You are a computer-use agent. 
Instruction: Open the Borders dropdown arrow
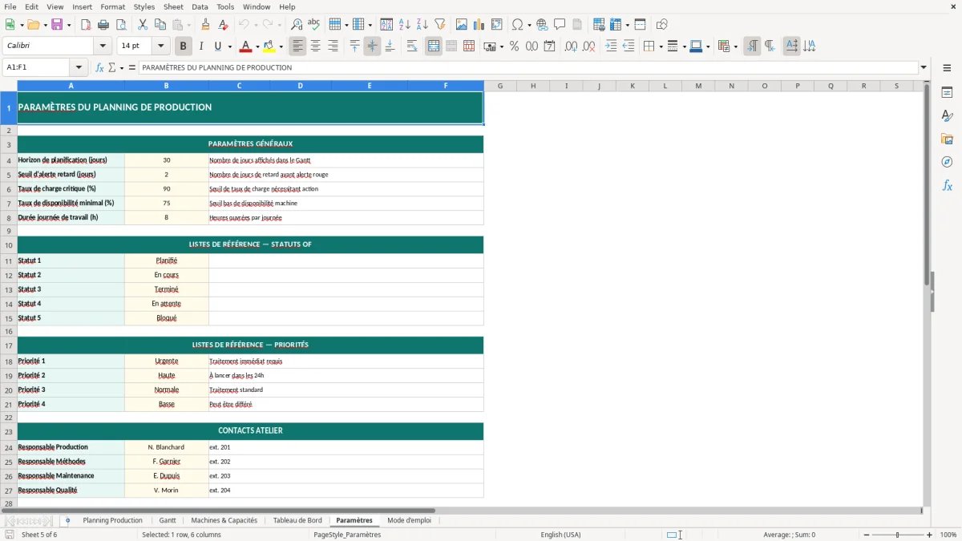coord(661,46)
